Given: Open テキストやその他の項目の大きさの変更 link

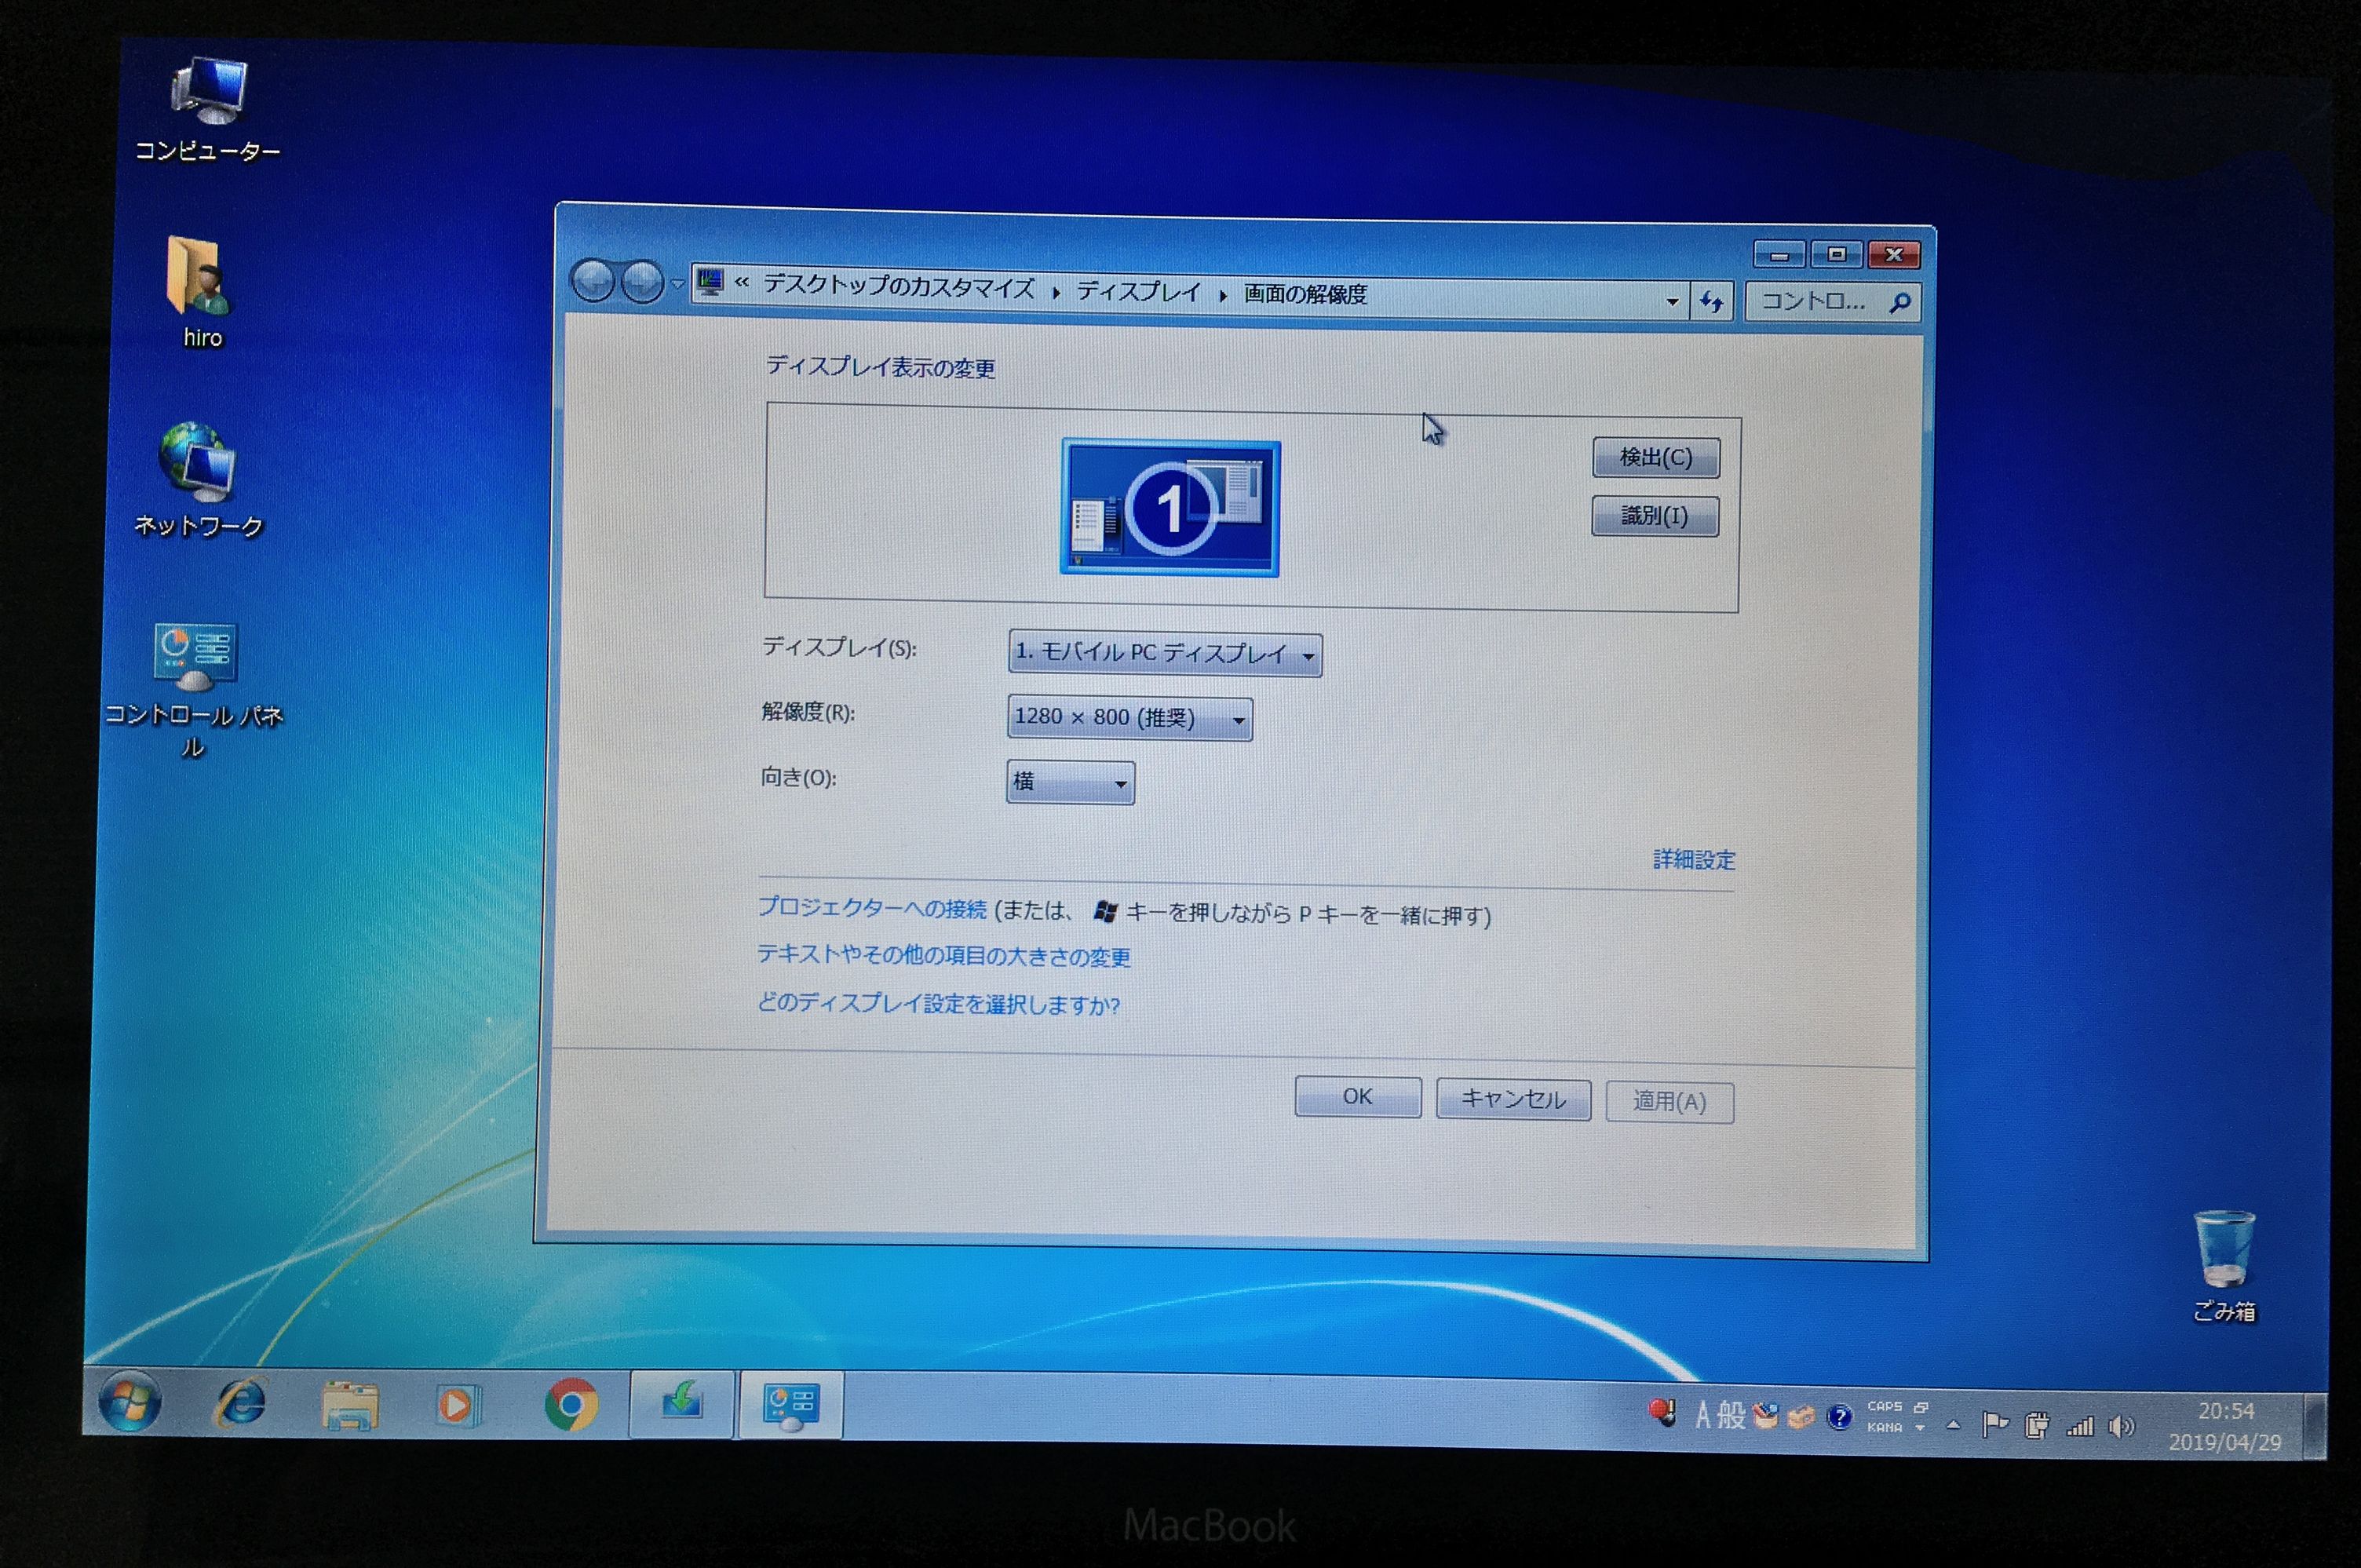Looking at the screenshot, I should (944, 955).
